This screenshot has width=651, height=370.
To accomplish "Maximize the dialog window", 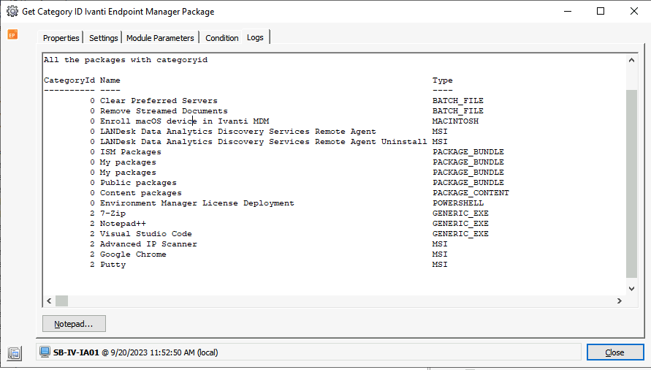I will 601,11.
